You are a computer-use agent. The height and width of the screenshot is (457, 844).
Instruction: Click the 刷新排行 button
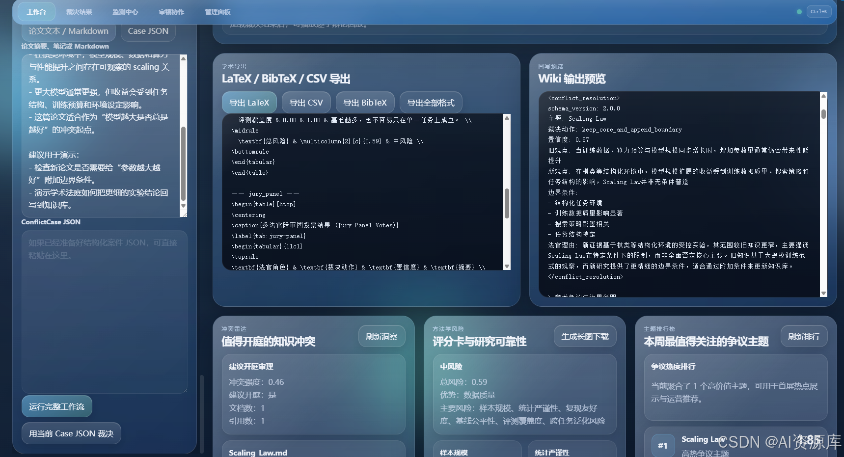[804, 336]
